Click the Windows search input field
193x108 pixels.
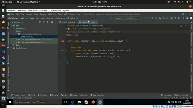[x=37, y=102]
